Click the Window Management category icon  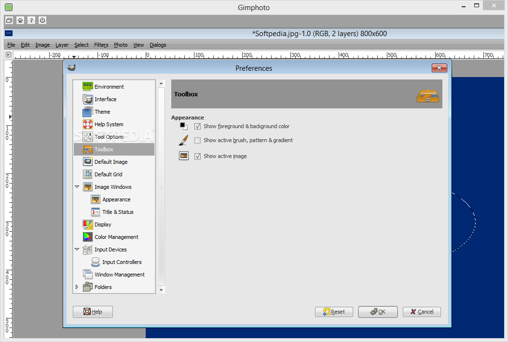(x=87, y=275)
